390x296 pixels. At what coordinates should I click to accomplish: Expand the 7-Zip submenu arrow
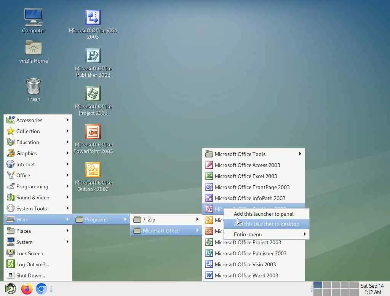pos(197,219)
